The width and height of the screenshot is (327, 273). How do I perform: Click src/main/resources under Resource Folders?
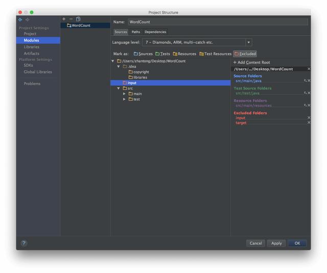[253, 105]
